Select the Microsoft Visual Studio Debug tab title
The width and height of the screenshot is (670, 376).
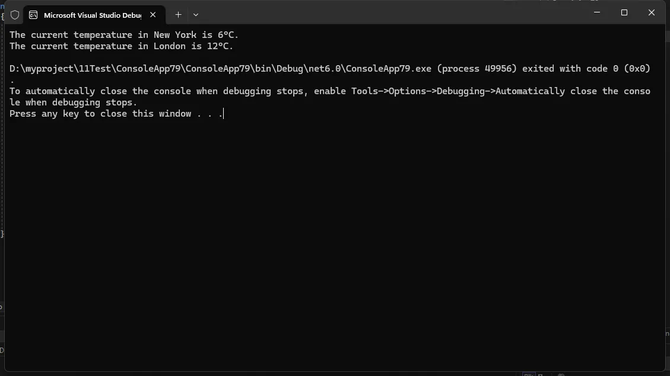(92, 15)
